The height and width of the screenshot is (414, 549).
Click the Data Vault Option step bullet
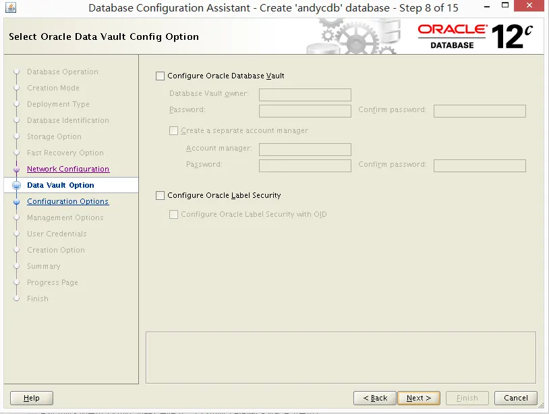(x=16, y=185)
